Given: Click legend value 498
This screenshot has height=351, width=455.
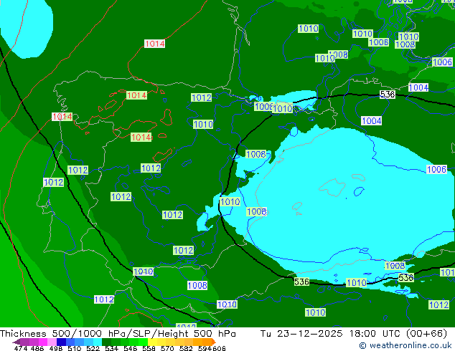Looking at the screenshot, I should 56,348.
